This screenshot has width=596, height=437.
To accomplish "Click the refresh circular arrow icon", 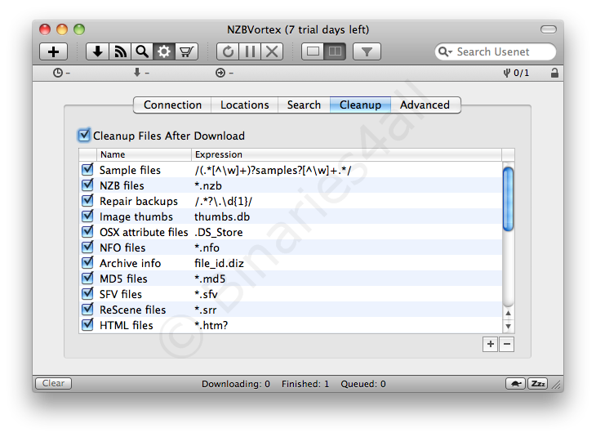I will [228, 51].
